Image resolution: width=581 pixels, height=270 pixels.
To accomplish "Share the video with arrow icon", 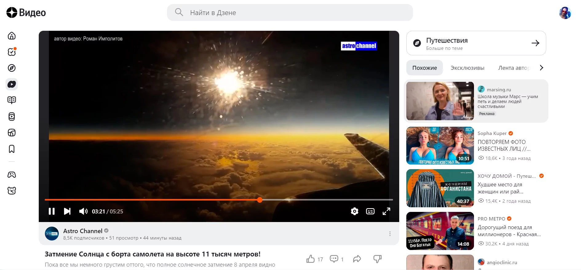I will click(x=357, y=259).
